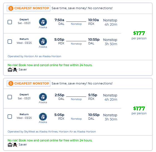This screenshot has height=152, width=156.
Task: Open Saver fare details in first listing
Action: (23, 69)
